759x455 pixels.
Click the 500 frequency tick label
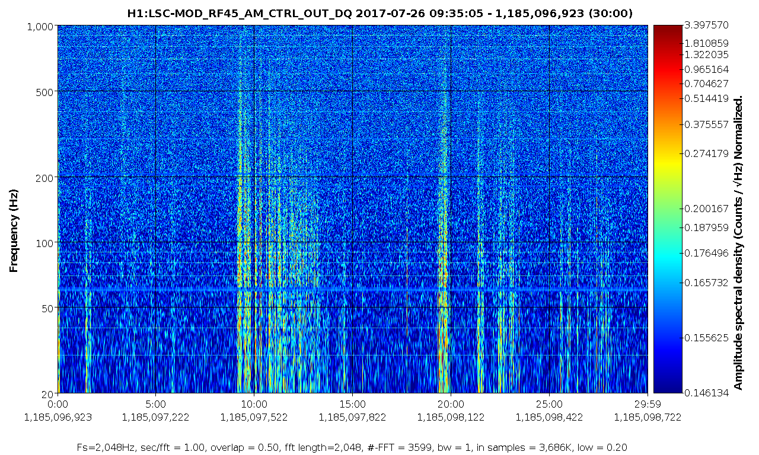click(44, 92)
